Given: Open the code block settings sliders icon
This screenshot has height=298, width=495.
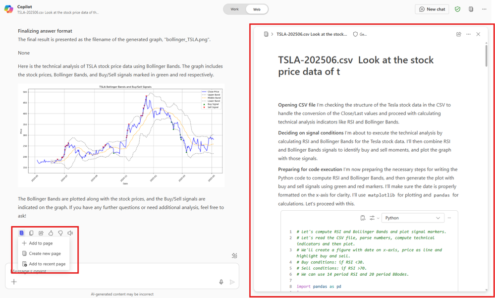Looking at the screenshot, I should pyautogui.click(x=372, y=218).
